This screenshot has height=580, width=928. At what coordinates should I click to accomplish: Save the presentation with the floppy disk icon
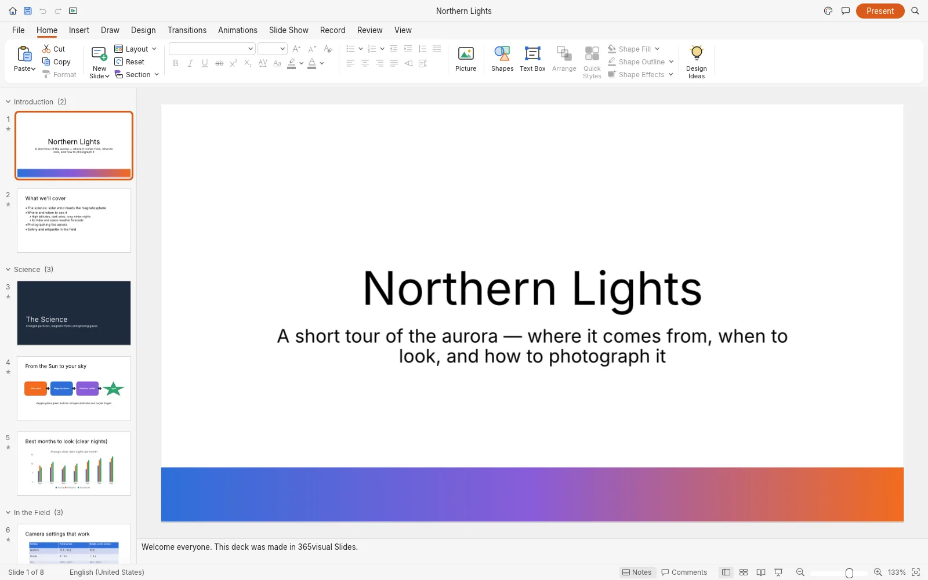pyautogui.click(x=28, y=11)
